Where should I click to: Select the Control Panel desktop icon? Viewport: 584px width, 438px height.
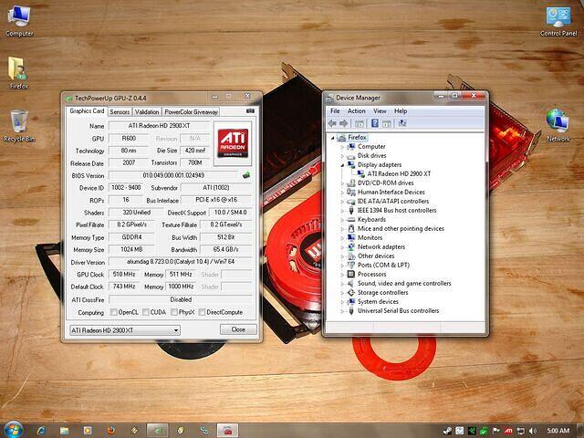(558, 22)
